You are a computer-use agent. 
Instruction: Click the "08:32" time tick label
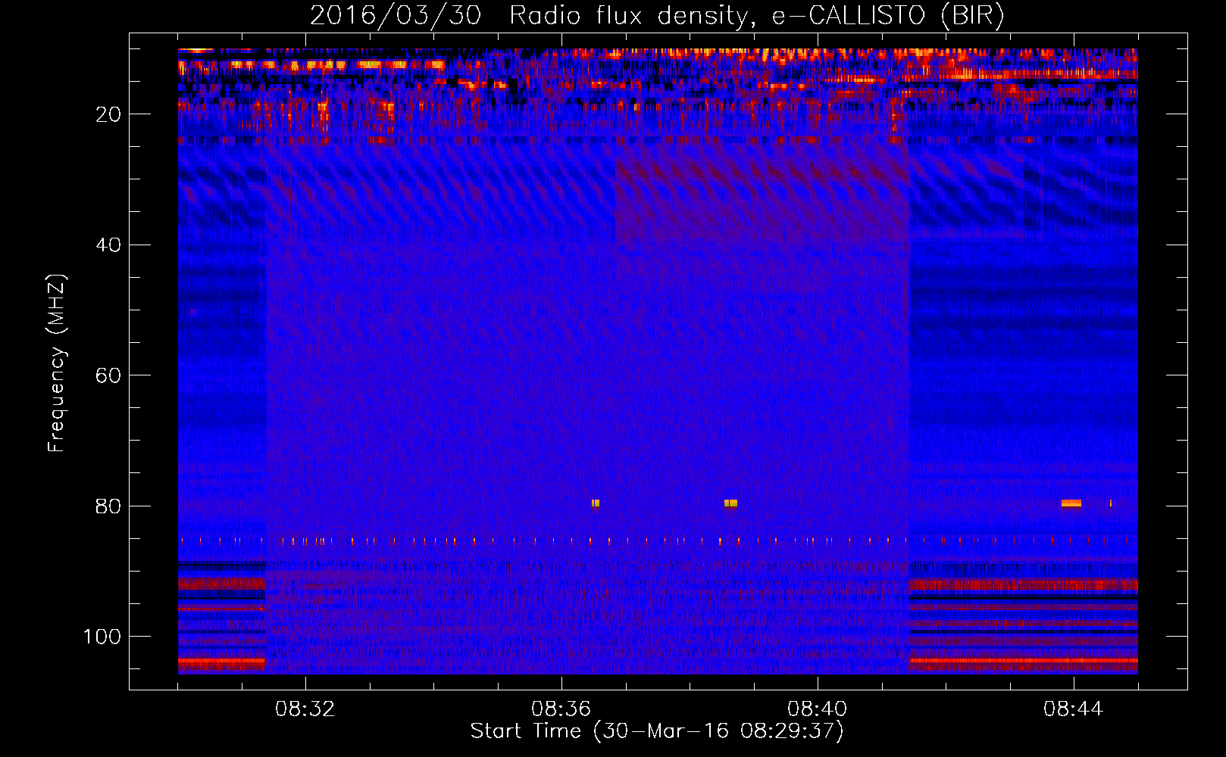[x=305, y=709]
